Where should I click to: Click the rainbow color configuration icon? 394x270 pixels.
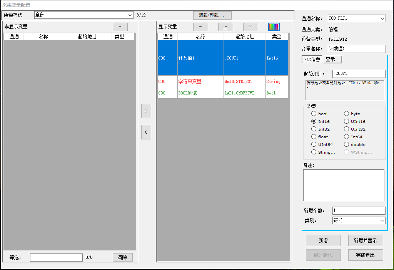[x=274, y=27]
